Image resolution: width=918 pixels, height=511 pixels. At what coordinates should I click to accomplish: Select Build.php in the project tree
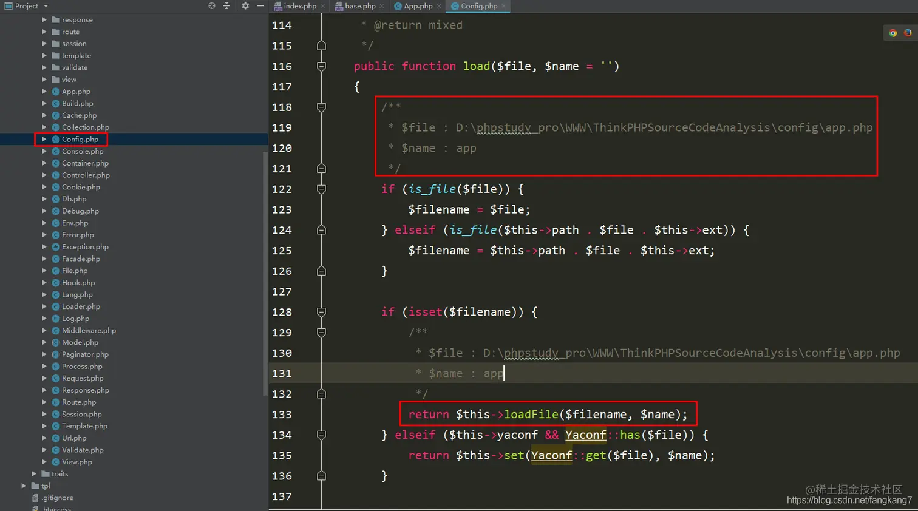click(x=77, y=103)
